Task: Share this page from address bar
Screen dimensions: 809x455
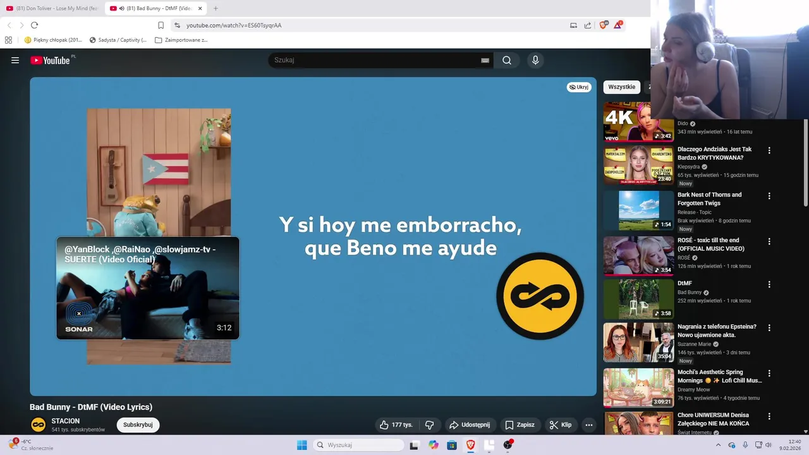Action: pos(588,25)
